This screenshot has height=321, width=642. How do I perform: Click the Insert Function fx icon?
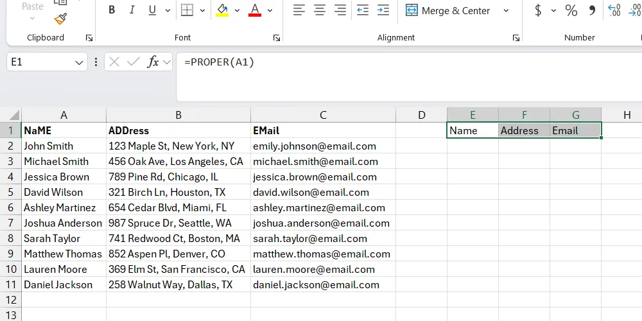153,62
